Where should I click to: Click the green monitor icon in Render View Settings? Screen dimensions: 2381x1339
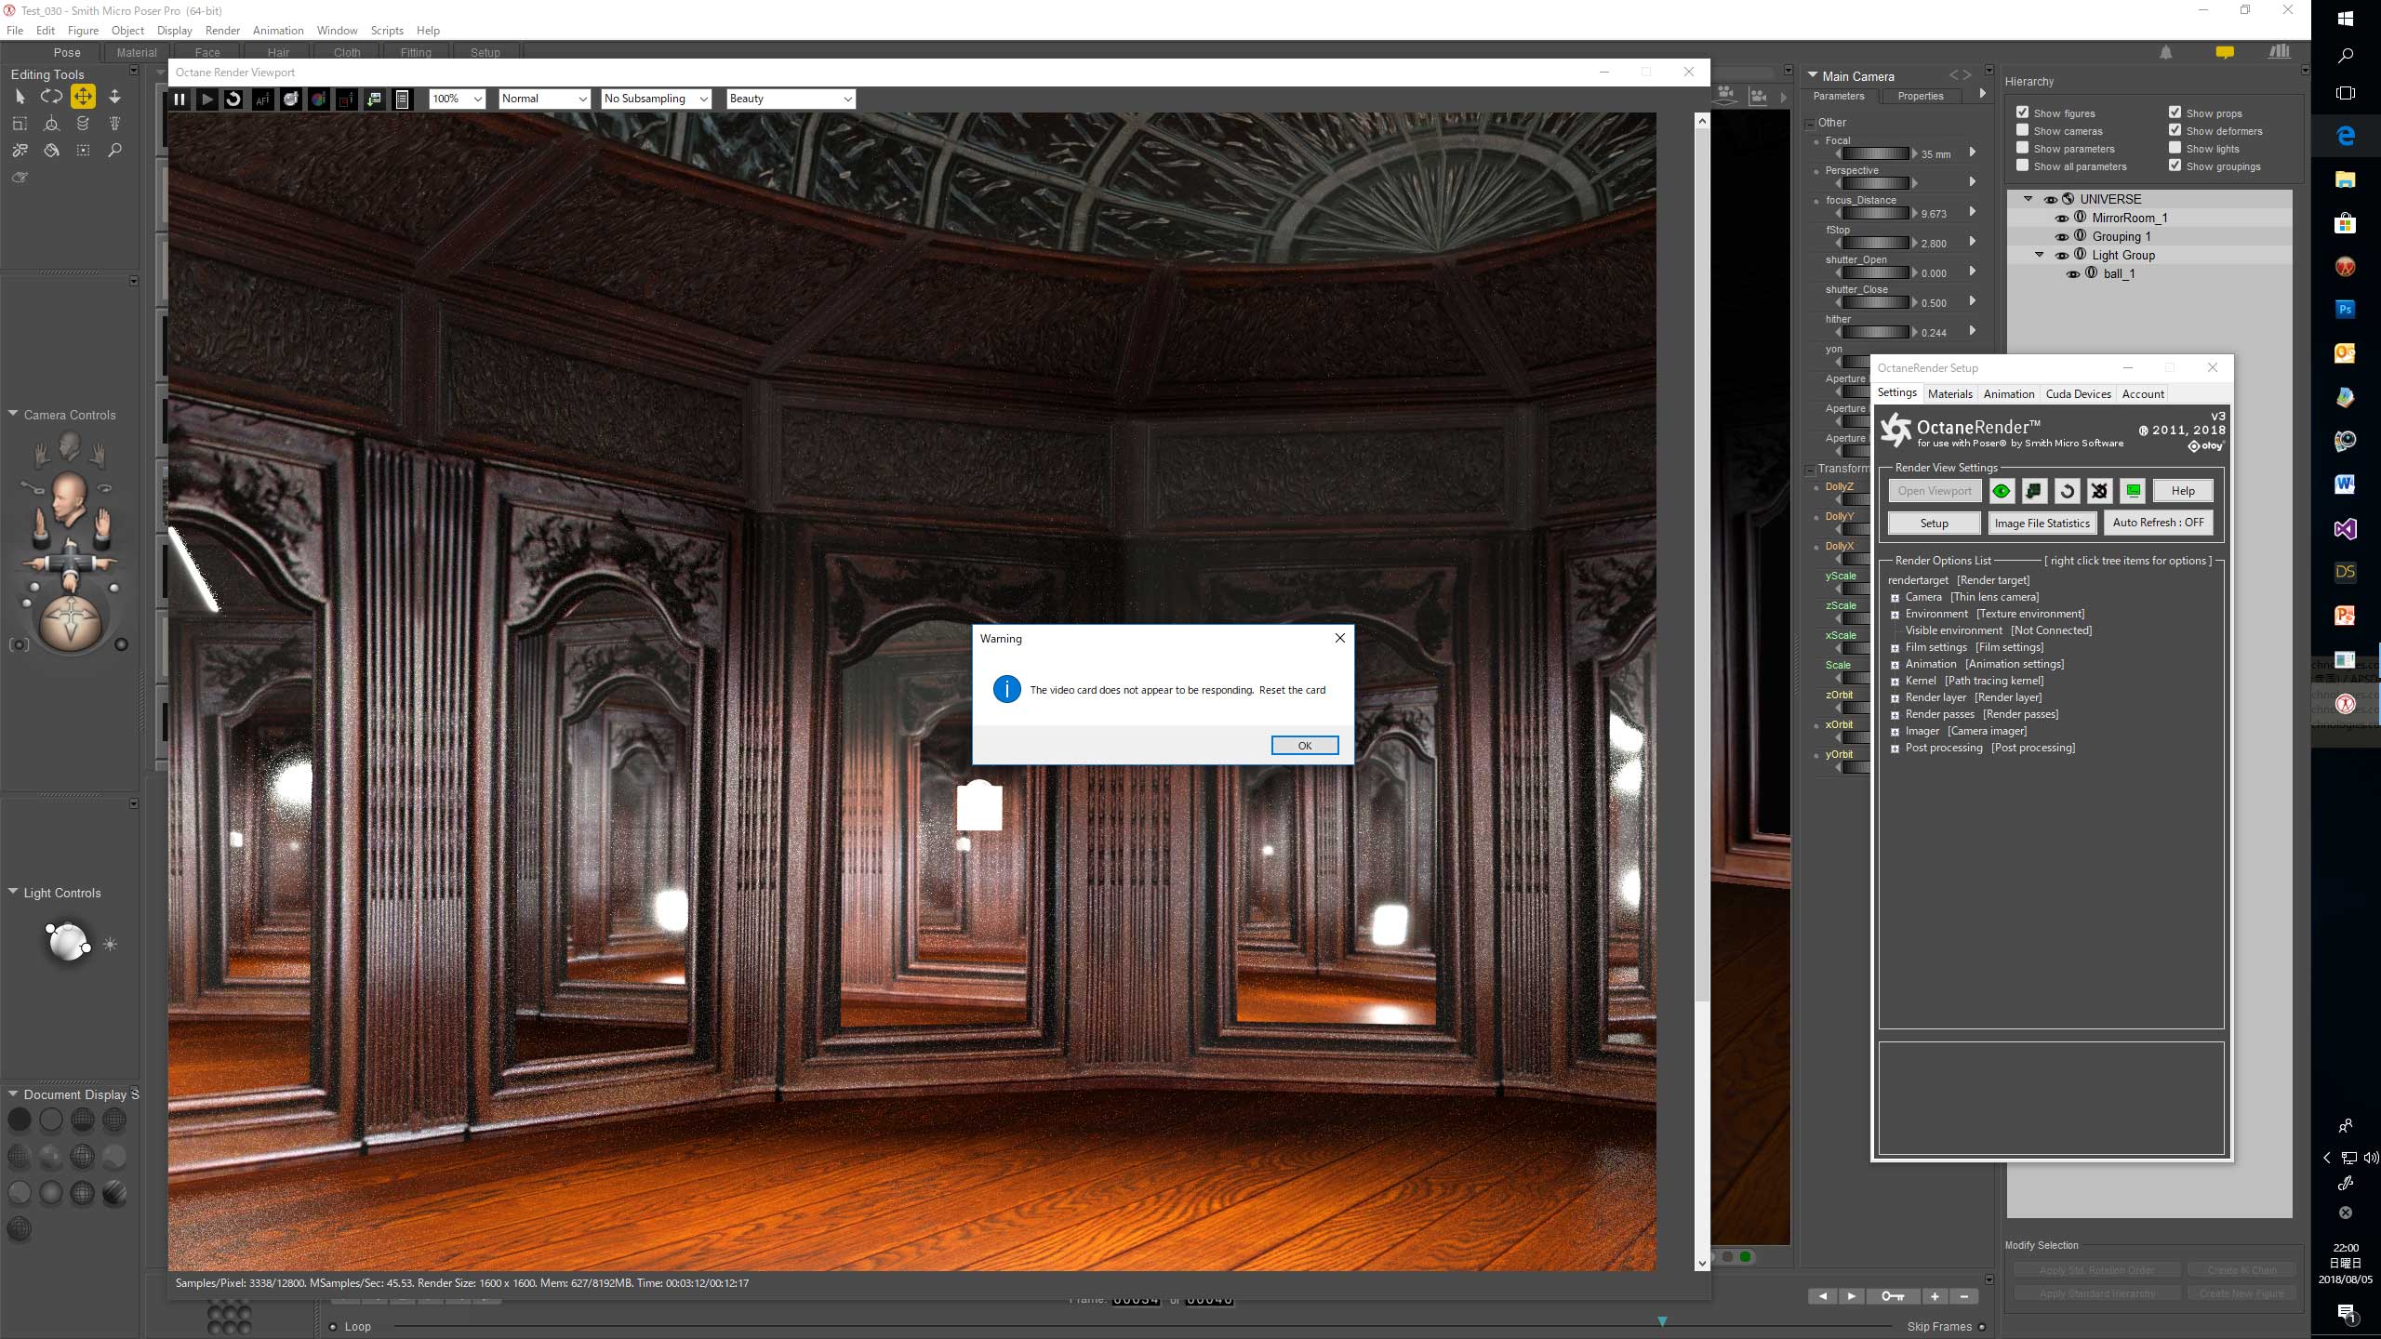(x=2134, y=491)
